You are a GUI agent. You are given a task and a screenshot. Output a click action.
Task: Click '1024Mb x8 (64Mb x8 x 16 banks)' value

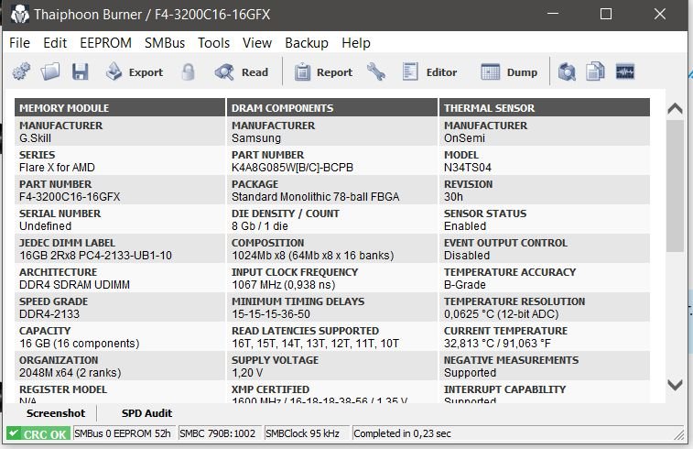[312, 256]
